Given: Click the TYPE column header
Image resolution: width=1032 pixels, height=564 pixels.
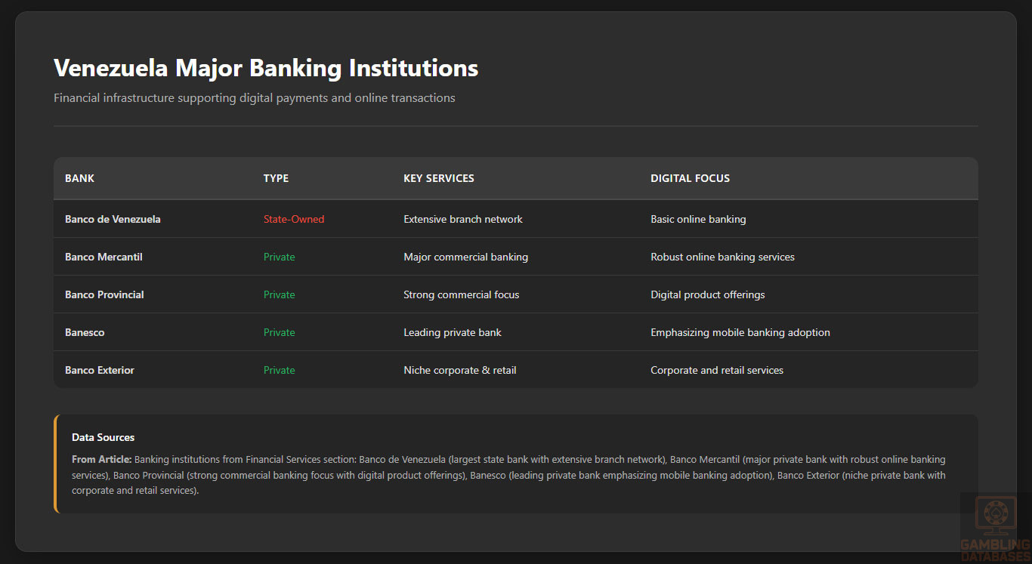Looking at the screenshot, I should click(276, 178).
